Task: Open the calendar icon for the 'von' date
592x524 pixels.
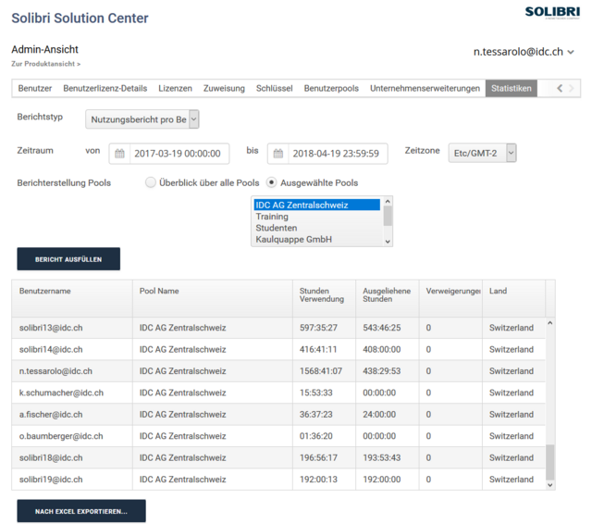Action: click(119, 154)
